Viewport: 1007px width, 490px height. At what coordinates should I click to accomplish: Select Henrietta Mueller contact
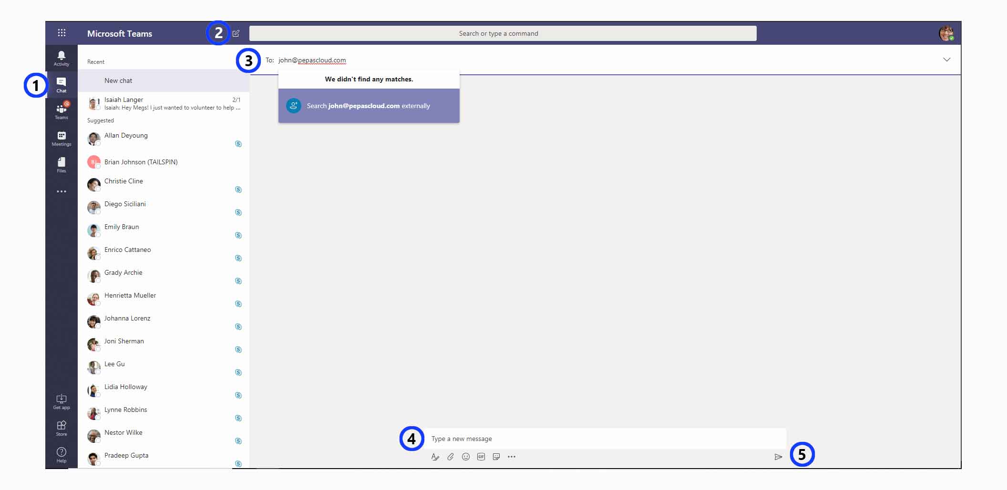click(164, 299)
